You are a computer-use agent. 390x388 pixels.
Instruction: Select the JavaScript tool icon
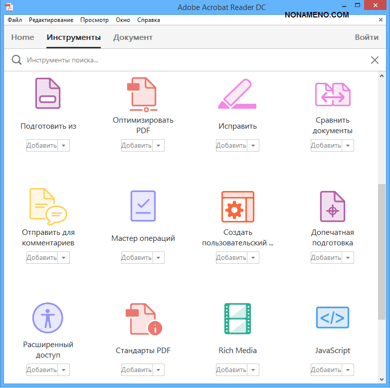[333, 318]
